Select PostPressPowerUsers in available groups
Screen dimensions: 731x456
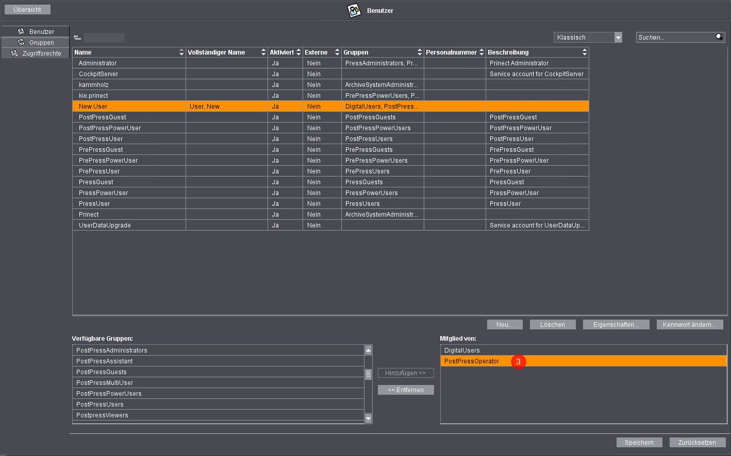coord(218,393)
